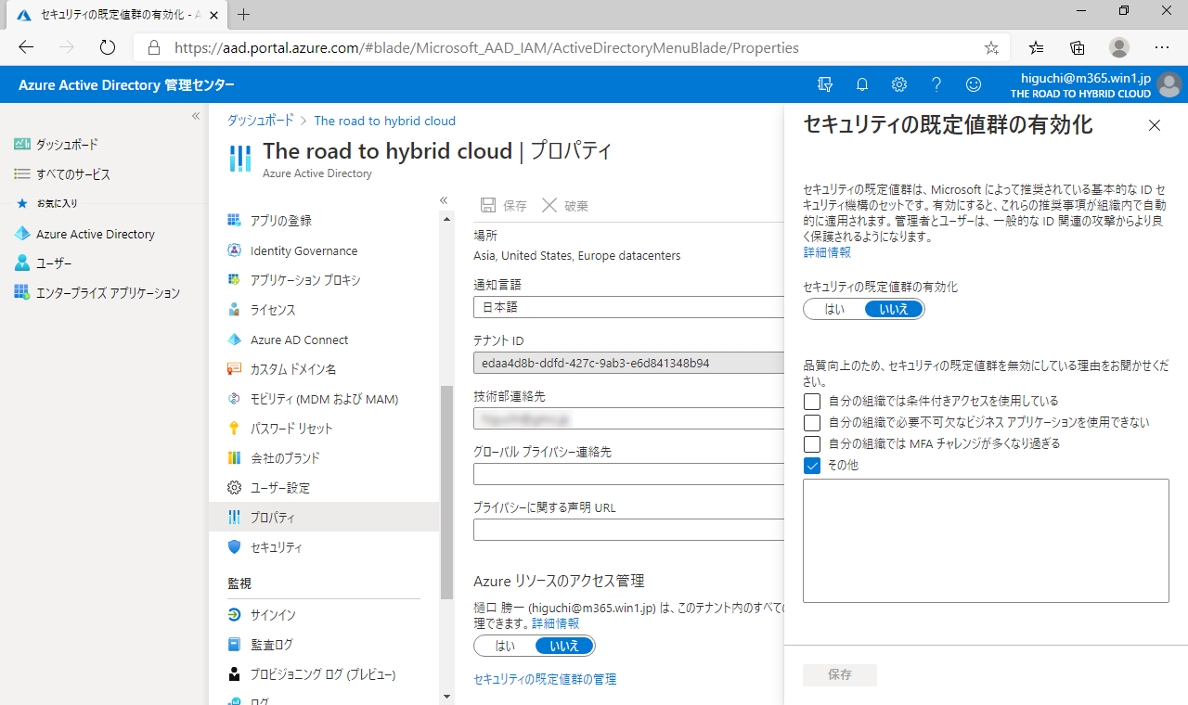Set Azure resource access toggle to いいえ

tap(564, 646)
